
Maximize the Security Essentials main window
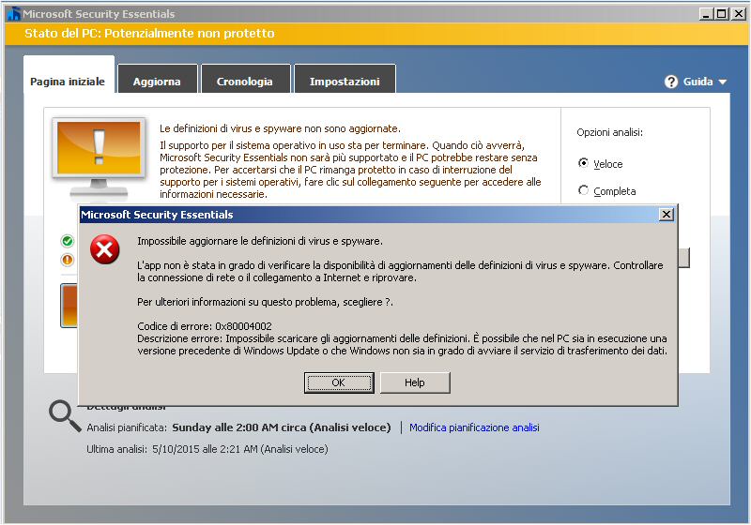click(721, 14)
